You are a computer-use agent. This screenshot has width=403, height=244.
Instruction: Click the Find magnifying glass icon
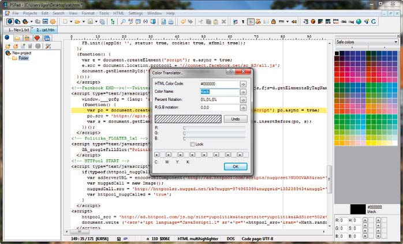coord(123,21)
